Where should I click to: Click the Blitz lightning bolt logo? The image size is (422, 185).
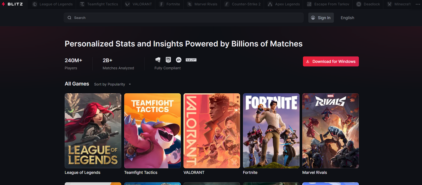tap(4, 4)
